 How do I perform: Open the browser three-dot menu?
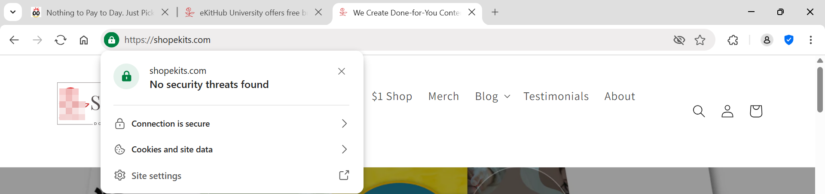pyautogui.click(x=810, y=40)
